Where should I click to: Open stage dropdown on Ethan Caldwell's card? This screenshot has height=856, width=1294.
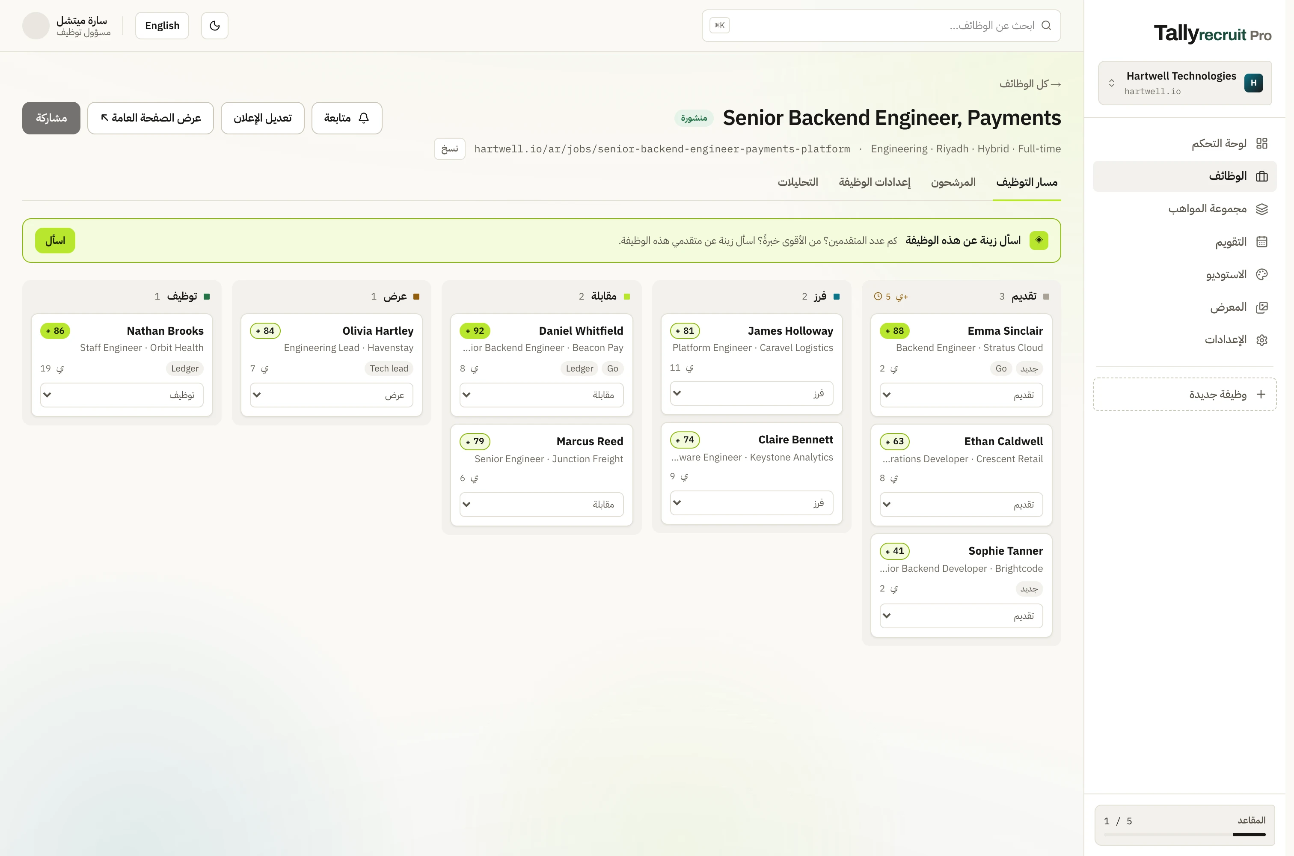click(x=961, y=505)
